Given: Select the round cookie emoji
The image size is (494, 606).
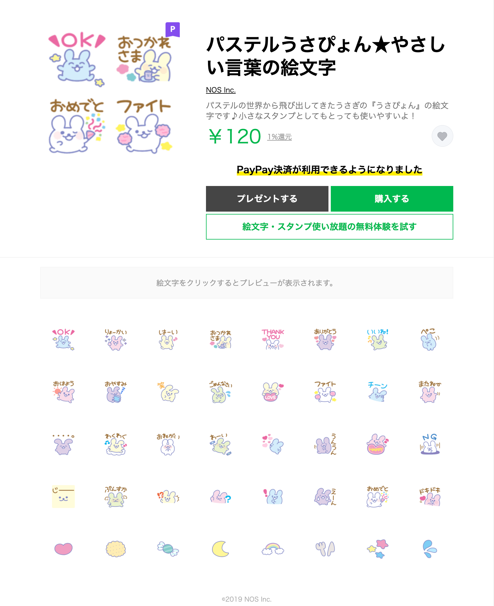Looking at the screenshot, I should [116, 549].
